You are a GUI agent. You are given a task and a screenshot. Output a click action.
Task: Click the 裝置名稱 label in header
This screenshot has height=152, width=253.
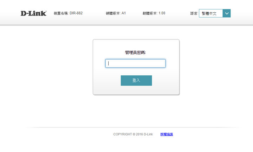(61, 13)
